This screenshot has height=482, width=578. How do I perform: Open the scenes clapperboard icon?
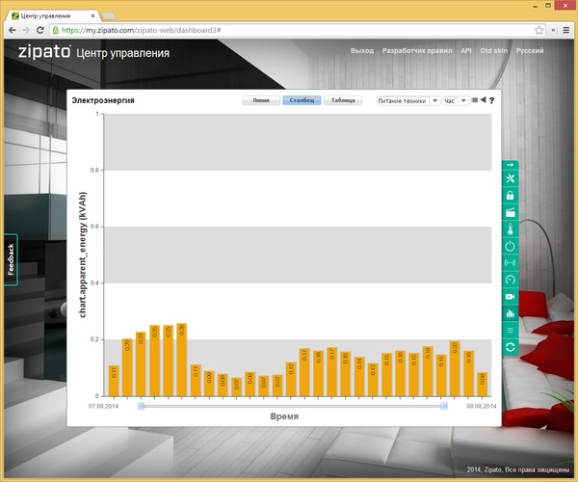[x=511, y=212]
